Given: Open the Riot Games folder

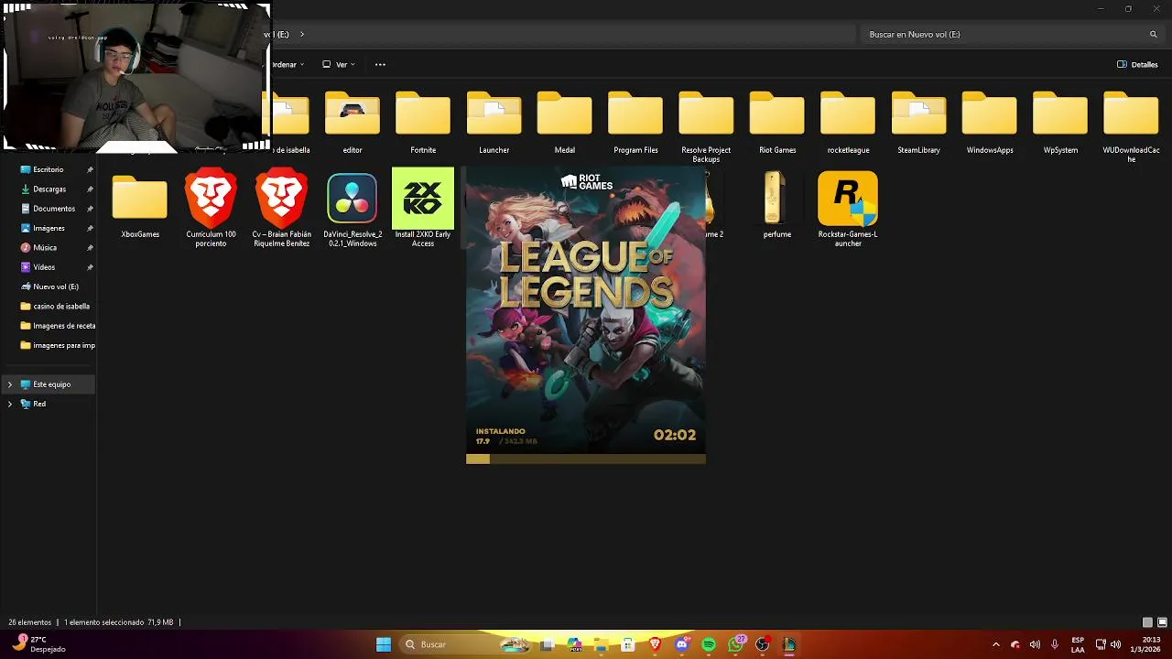Looking at the screenshot, I should point(777,123).
